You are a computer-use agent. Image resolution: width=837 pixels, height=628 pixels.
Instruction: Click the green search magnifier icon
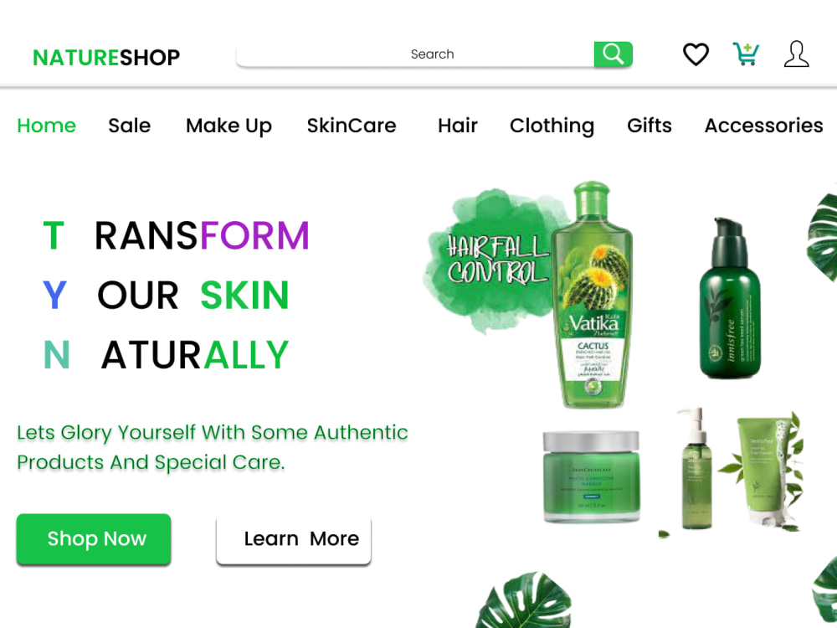pos(613,54)
